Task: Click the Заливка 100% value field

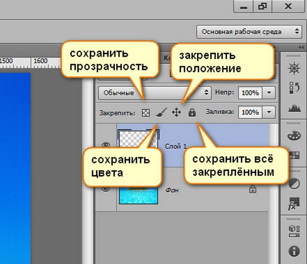Action: (x=250, y=112)
